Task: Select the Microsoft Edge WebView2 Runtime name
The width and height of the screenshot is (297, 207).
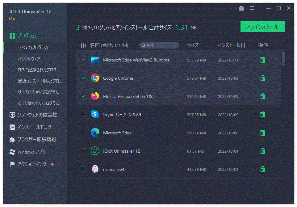Action: [x=136, y=60]
